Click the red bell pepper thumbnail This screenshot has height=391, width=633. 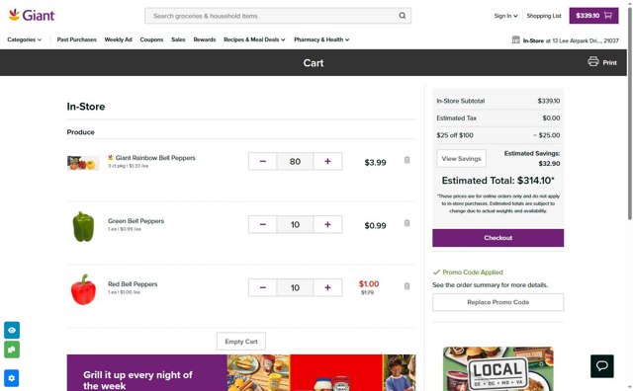(83, 290)
